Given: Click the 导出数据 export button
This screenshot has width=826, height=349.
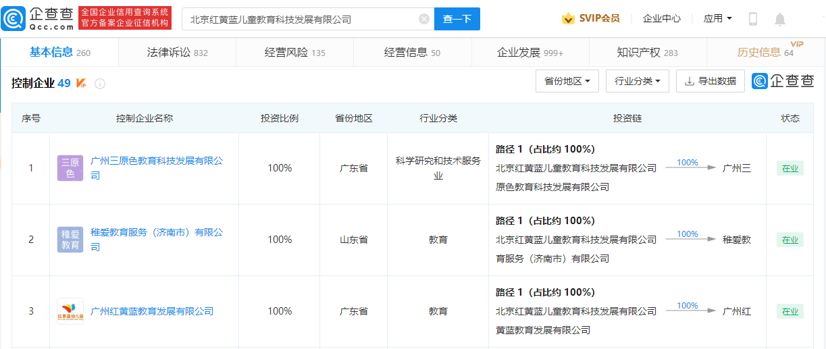Looking at the screenshot, I should click(x=711, y=81).
